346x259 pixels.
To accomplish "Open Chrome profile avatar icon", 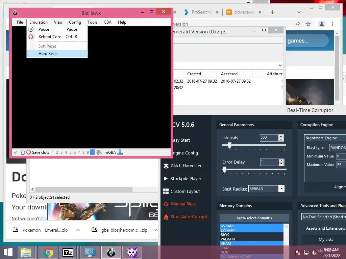I will (x=322, y=24).
